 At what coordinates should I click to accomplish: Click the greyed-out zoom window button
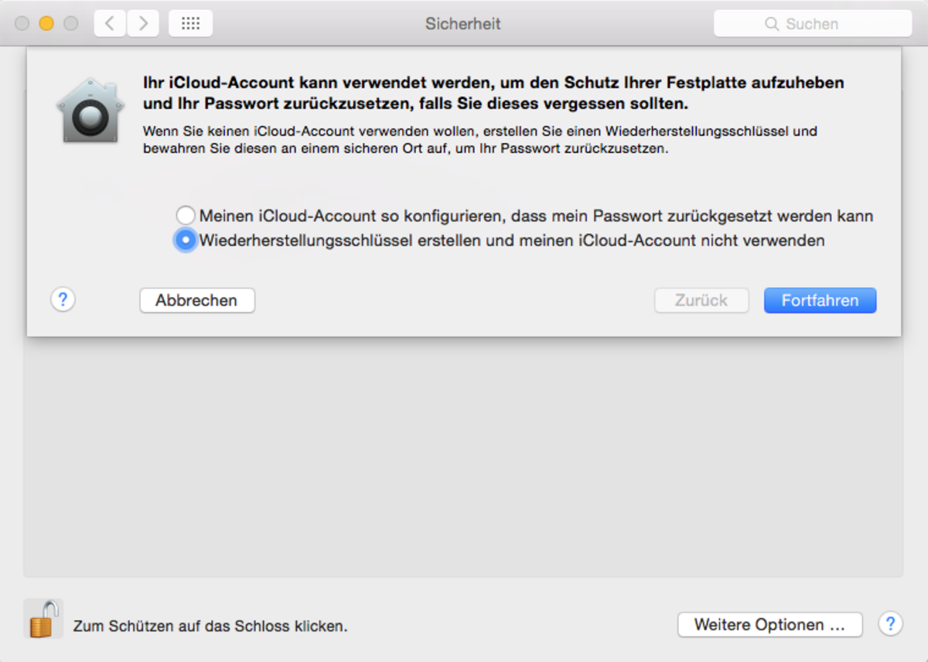[x=71, y=24]
